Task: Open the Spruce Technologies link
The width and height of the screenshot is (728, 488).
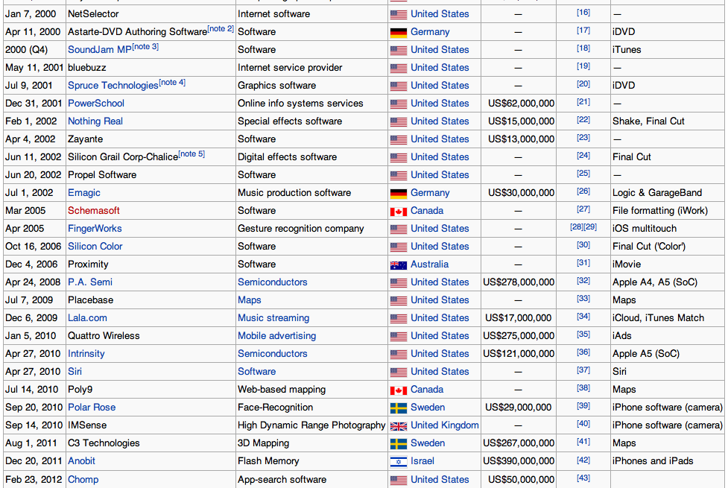Action: [113, 86]
